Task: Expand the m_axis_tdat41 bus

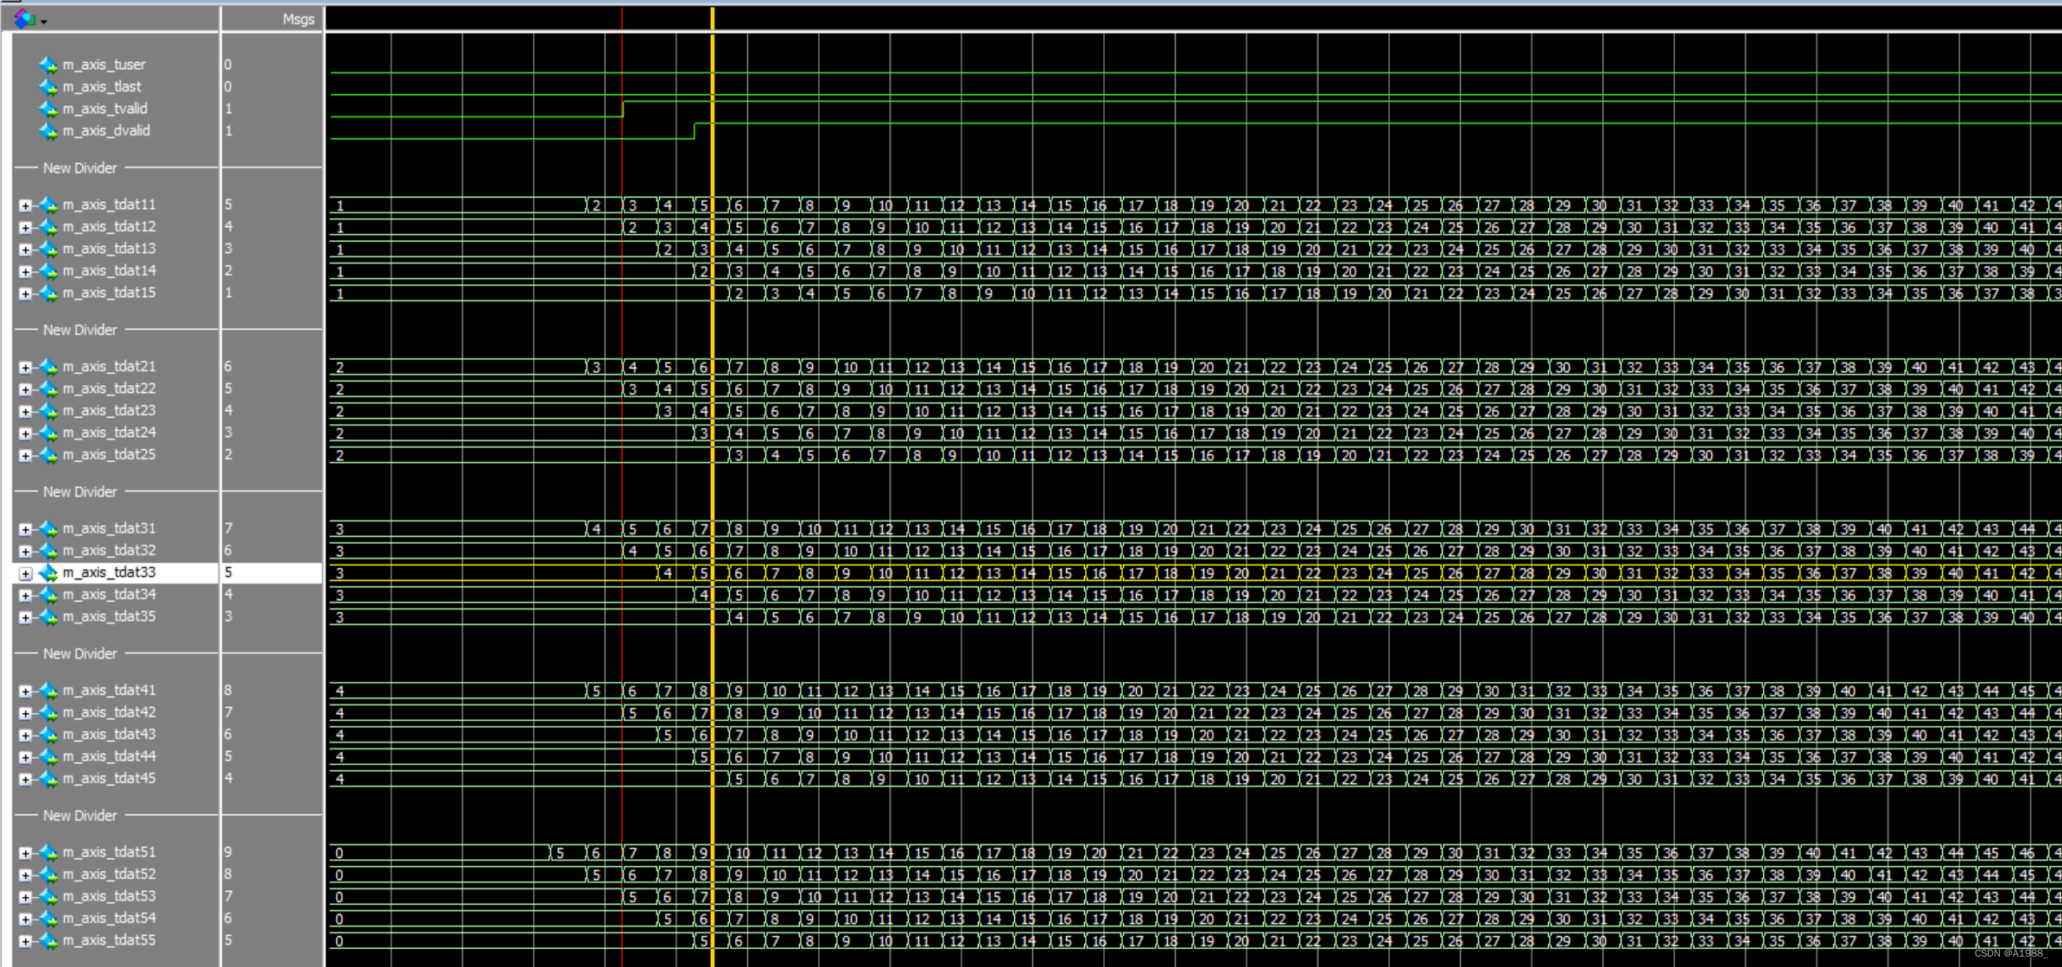Action: (x=25, y=692)
